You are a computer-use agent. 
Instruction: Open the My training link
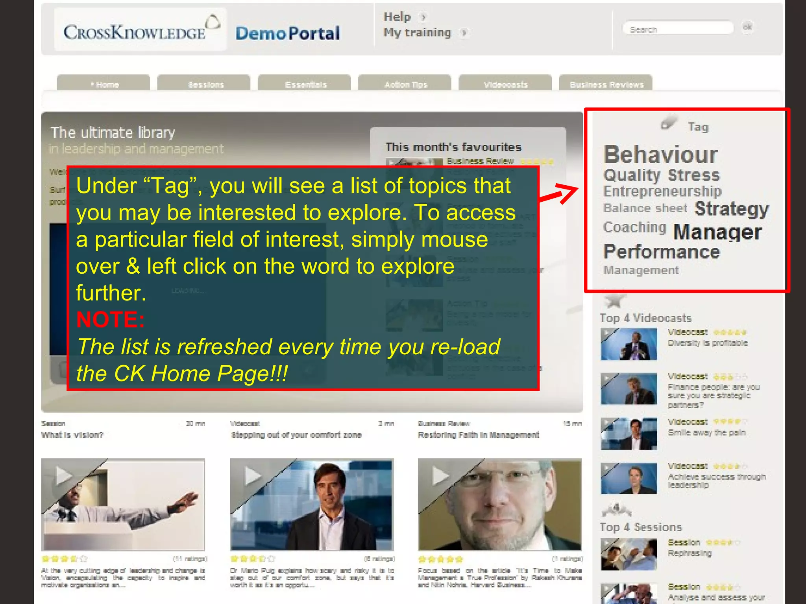[417, 32]
